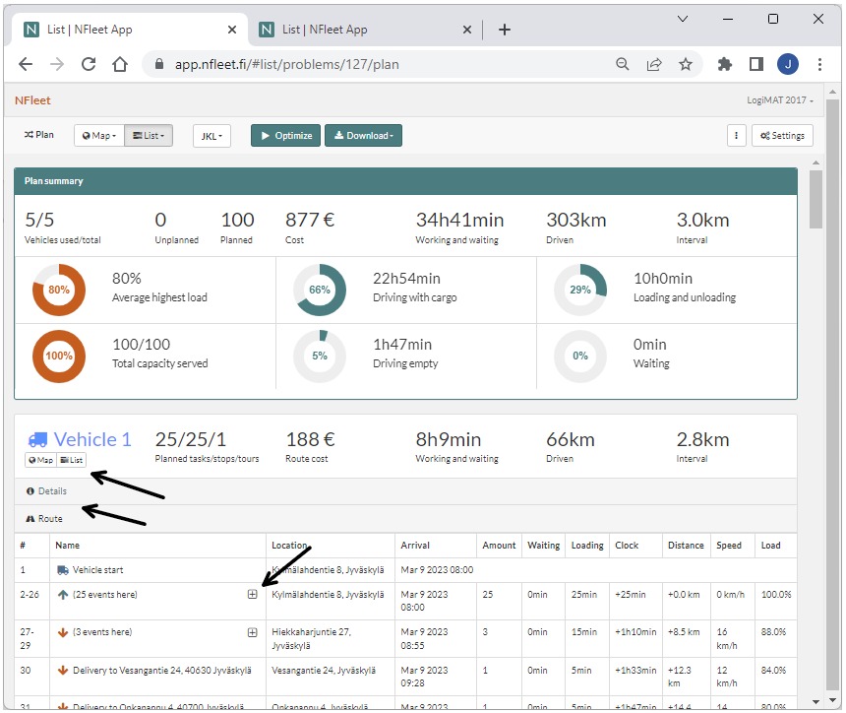
Task: Click the browser forward arrow
Action: (x=57, y=64)
